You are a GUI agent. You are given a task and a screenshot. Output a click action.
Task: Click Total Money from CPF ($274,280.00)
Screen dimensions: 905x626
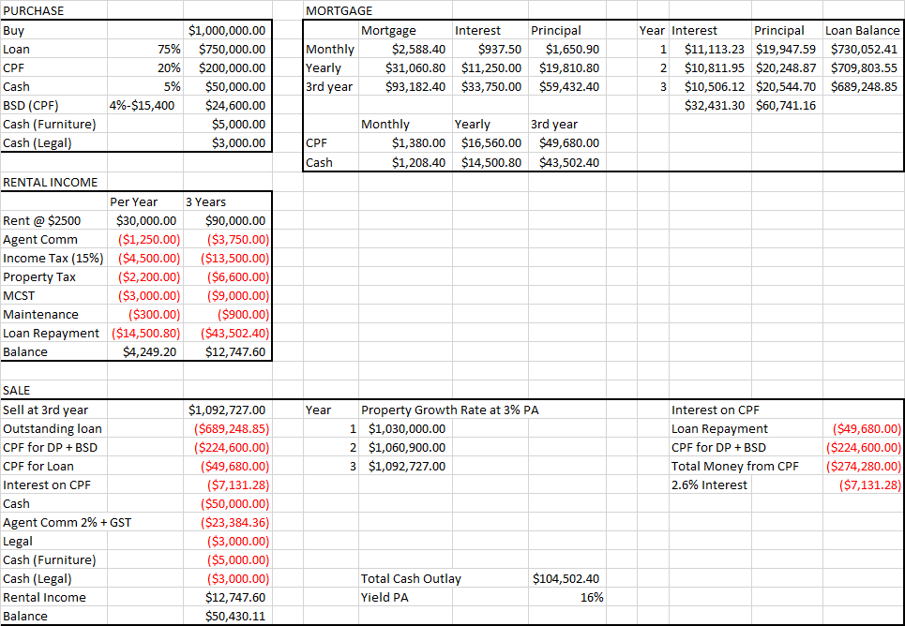862,466
